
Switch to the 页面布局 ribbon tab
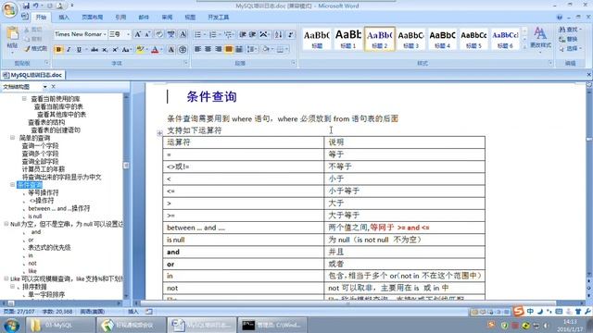tap(93, 18)
